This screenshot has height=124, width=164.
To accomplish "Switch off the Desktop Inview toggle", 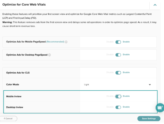I will click(x=118, y=107).
